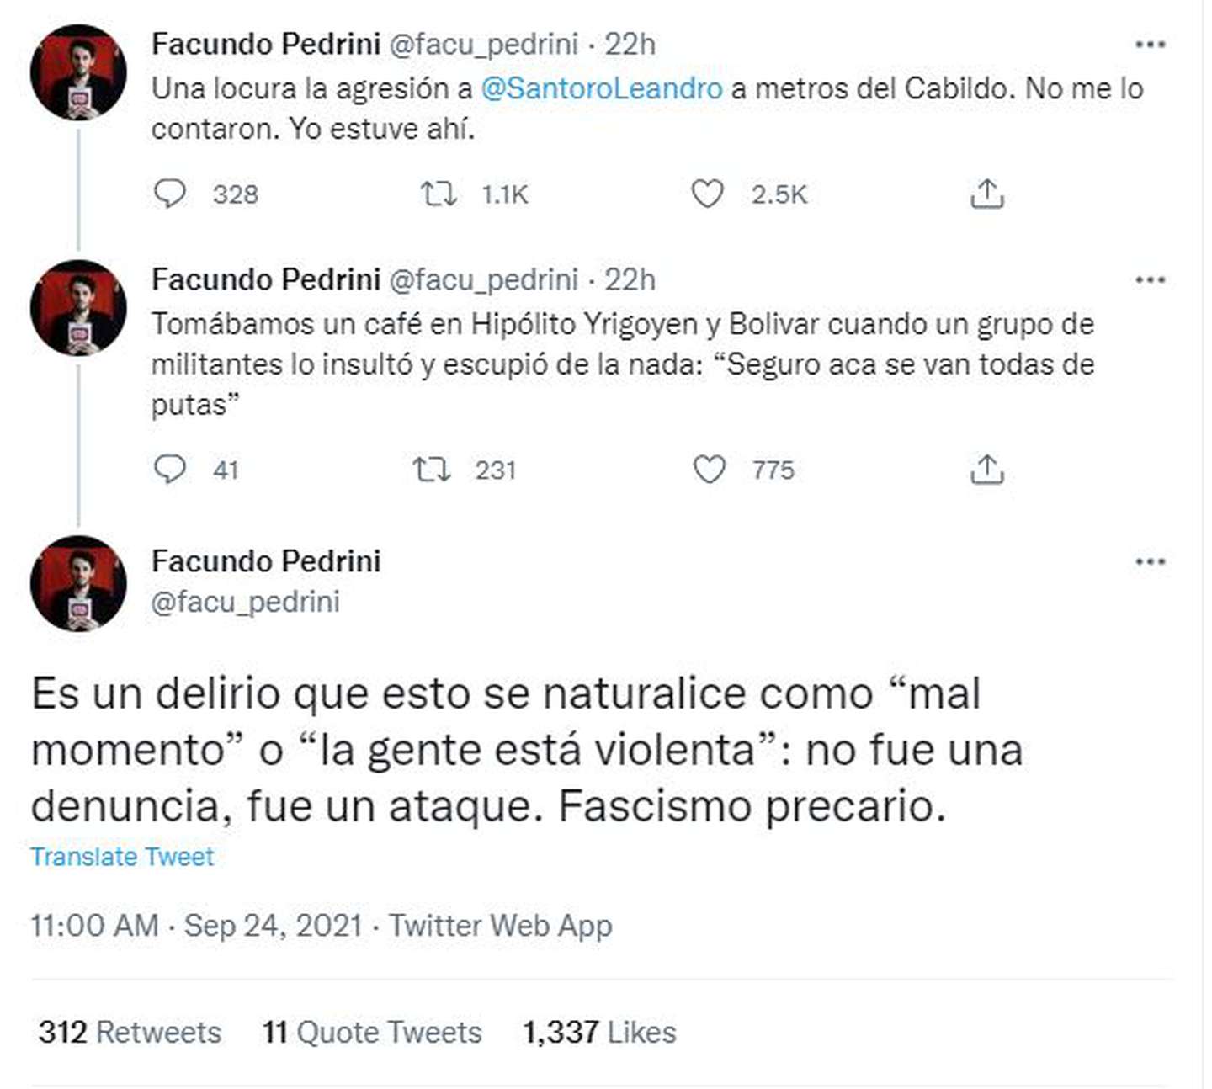
Task: Reply to the first tweet about the agresión
Action: [x=170, y=194]
